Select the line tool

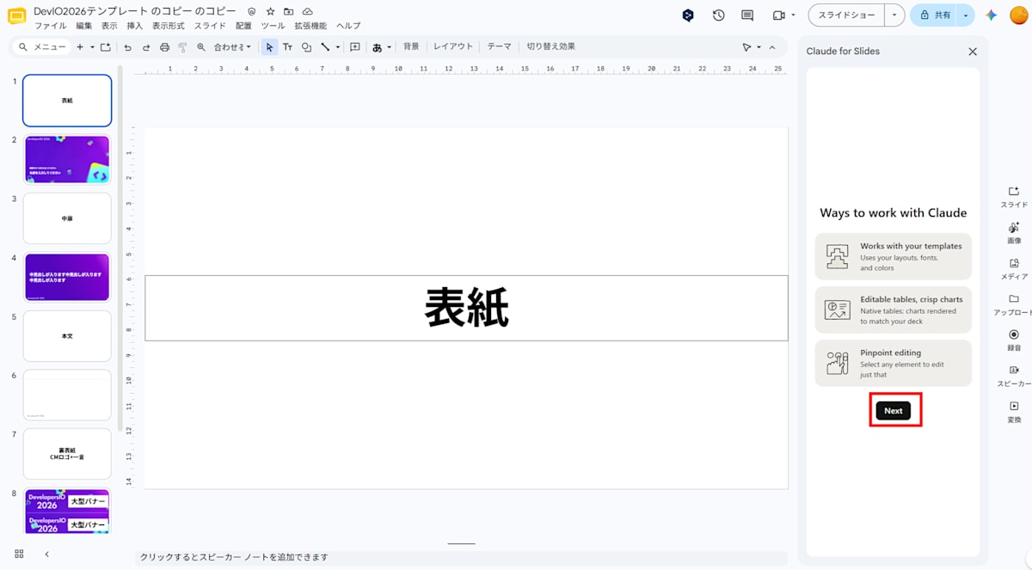325,47
